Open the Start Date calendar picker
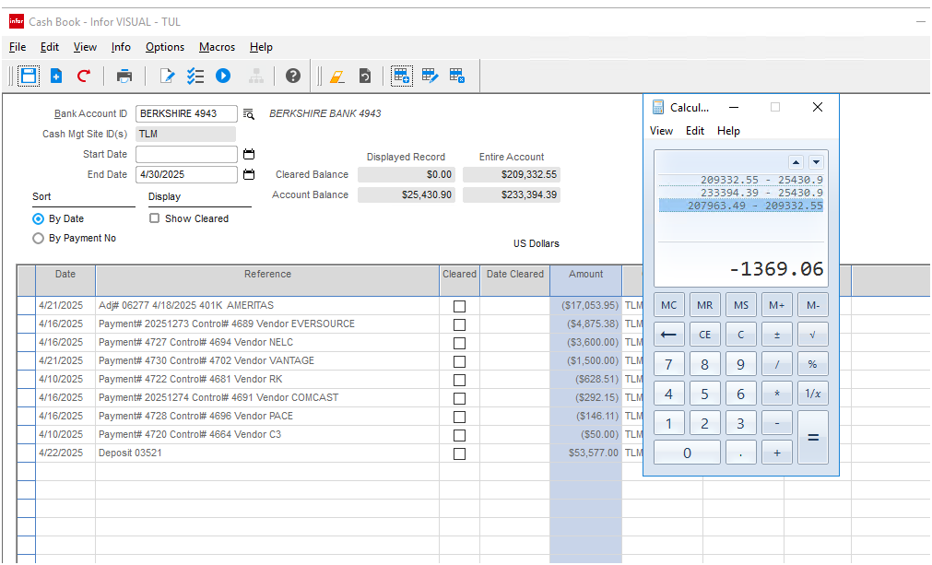The width and height of the screenshot is (932, 565). pyautogui.click(x=248, y=155)
